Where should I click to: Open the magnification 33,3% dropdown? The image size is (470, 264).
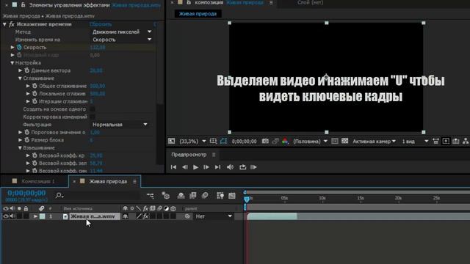pos(192,141)
